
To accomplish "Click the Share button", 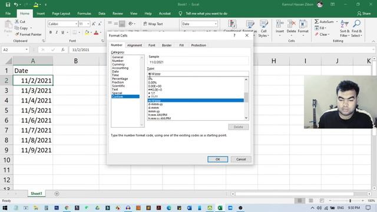I will coord(364,14).
